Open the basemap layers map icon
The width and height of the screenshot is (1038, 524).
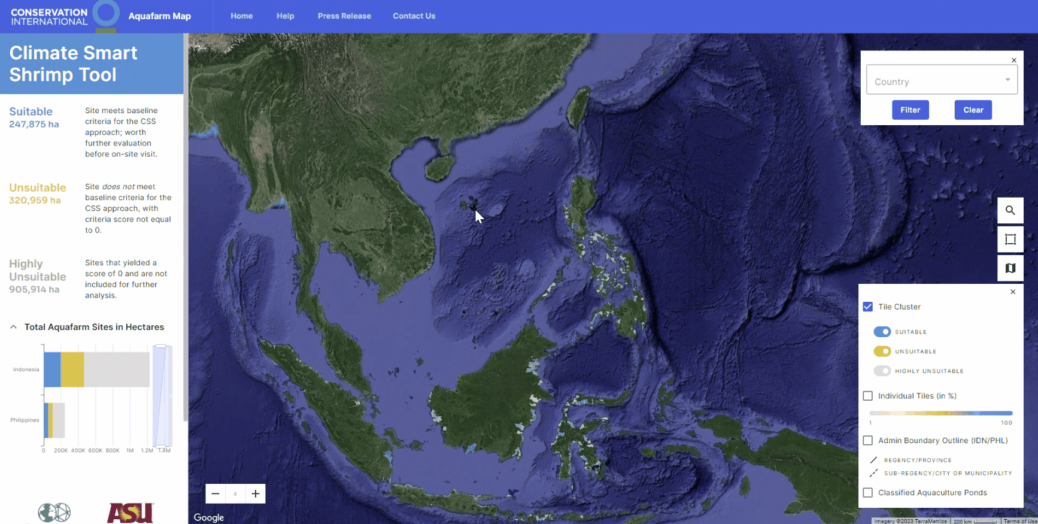1010,268
